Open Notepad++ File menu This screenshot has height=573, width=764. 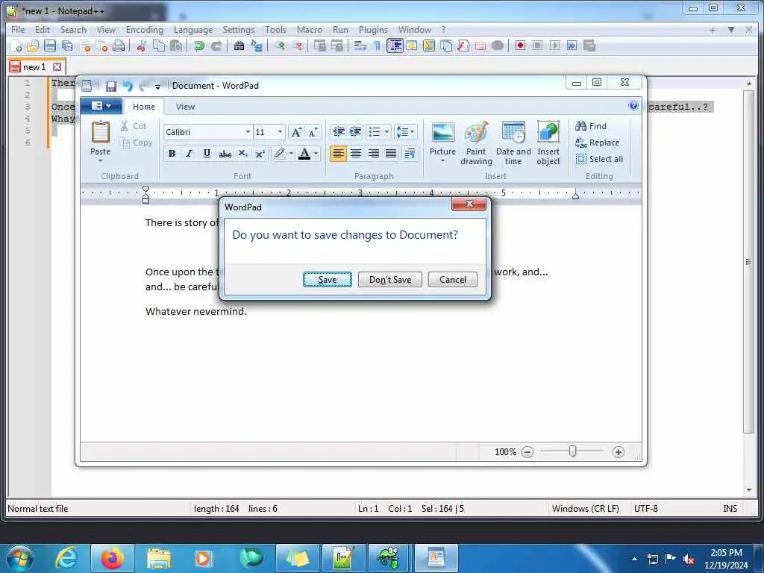(x=18, y=30)
